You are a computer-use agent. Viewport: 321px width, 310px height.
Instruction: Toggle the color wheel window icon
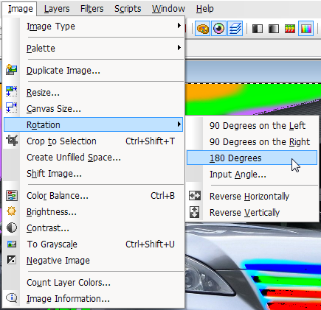(x=218, y=29)
